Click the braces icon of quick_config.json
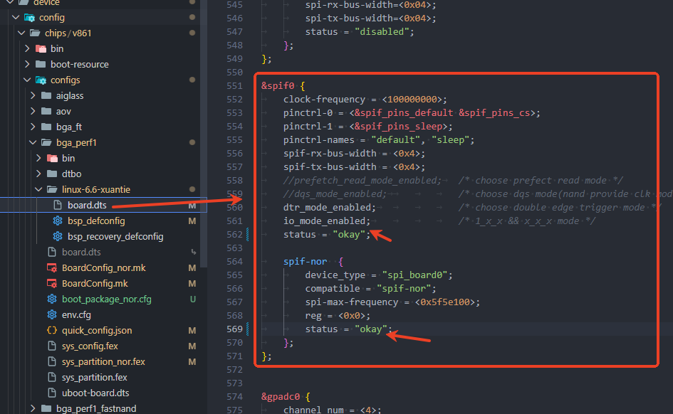 click(51, 331)
